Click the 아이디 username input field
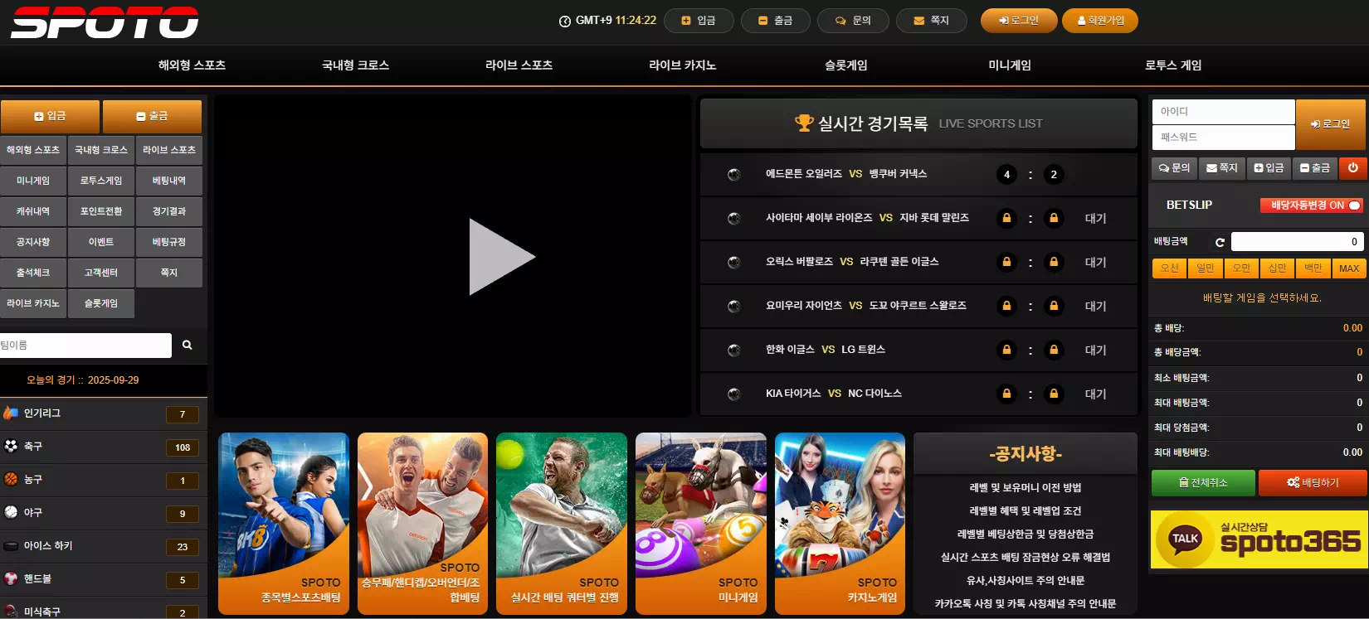1369x619 pixels. [1223, 112]
